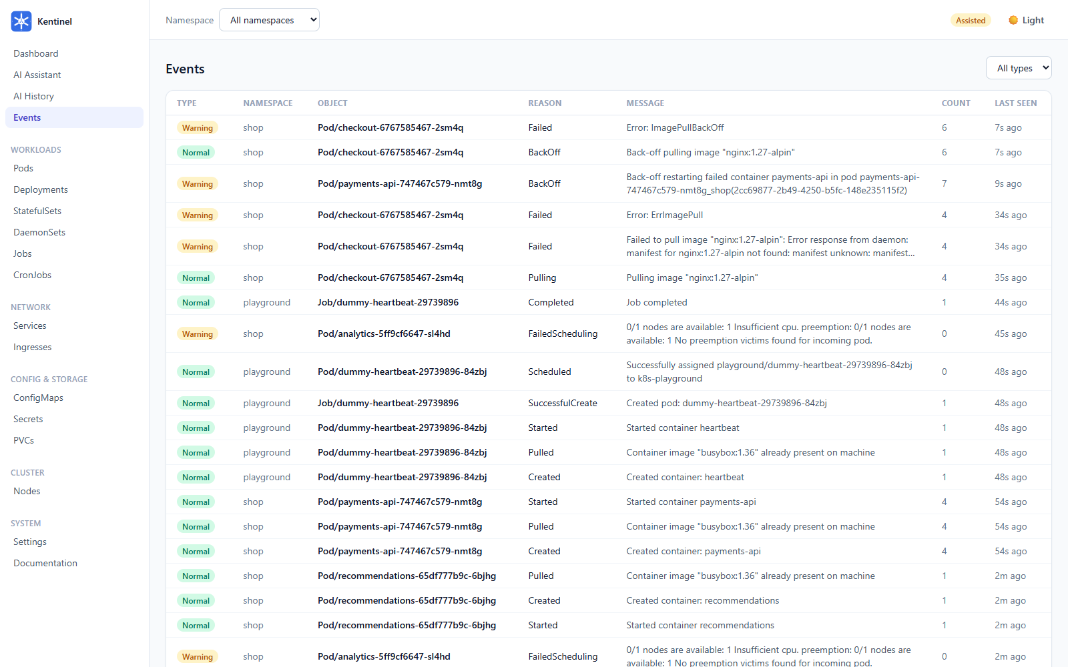Click the Assisted mode badge
Viewport: 1068px width, 667px height.
[971, 20]
